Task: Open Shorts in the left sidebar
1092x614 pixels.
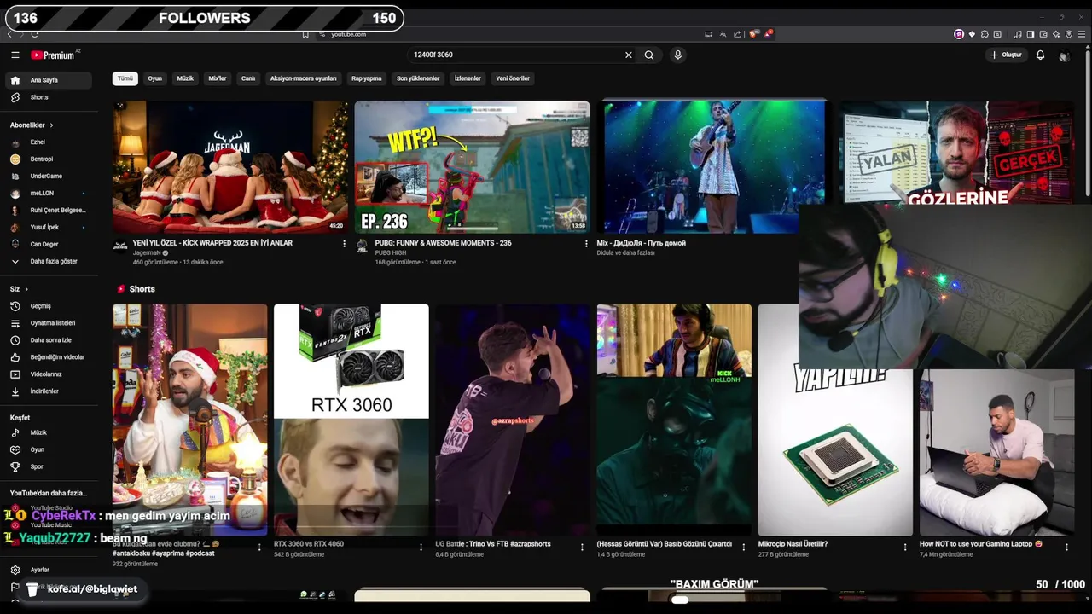Action: (x=49, y=97)
